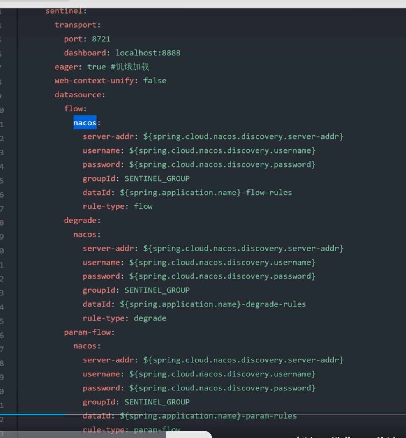Select the port value 8721
The image size is (406, 438).
pyautogui.click(x=101, y=39)
